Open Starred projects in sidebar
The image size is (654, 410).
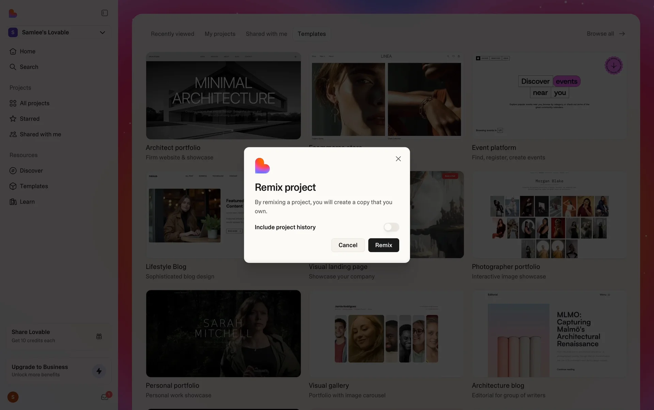pos(29,119)
